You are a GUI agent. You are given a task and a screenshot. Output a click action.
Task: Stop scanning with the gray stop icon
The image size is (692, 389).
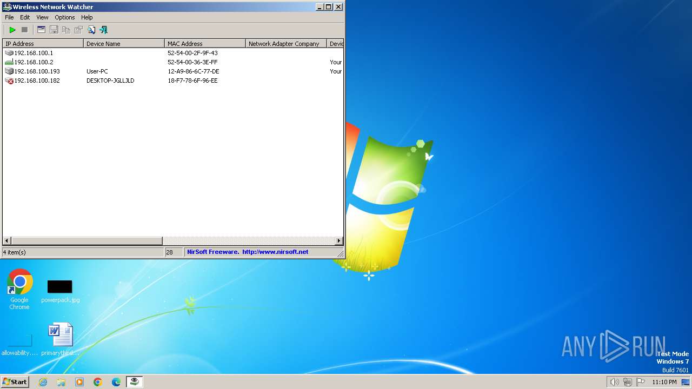coord(24,30)
